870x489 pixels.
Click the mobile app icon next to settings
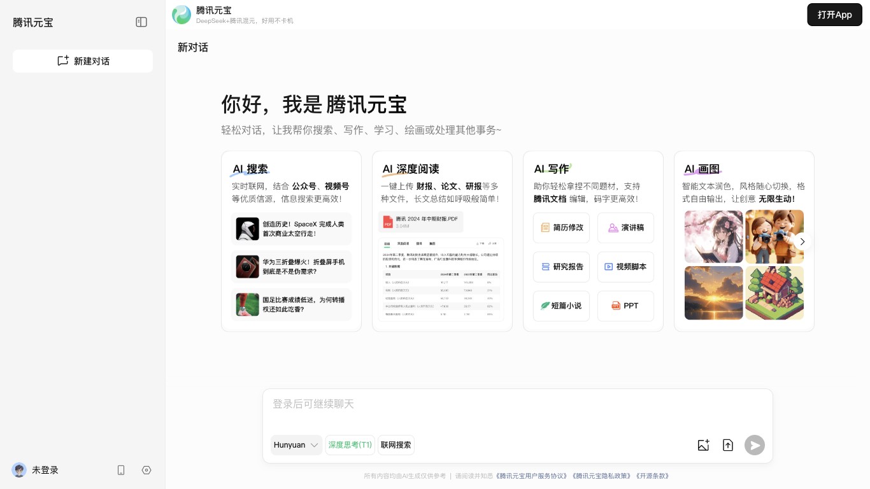[x=121, y=470]
